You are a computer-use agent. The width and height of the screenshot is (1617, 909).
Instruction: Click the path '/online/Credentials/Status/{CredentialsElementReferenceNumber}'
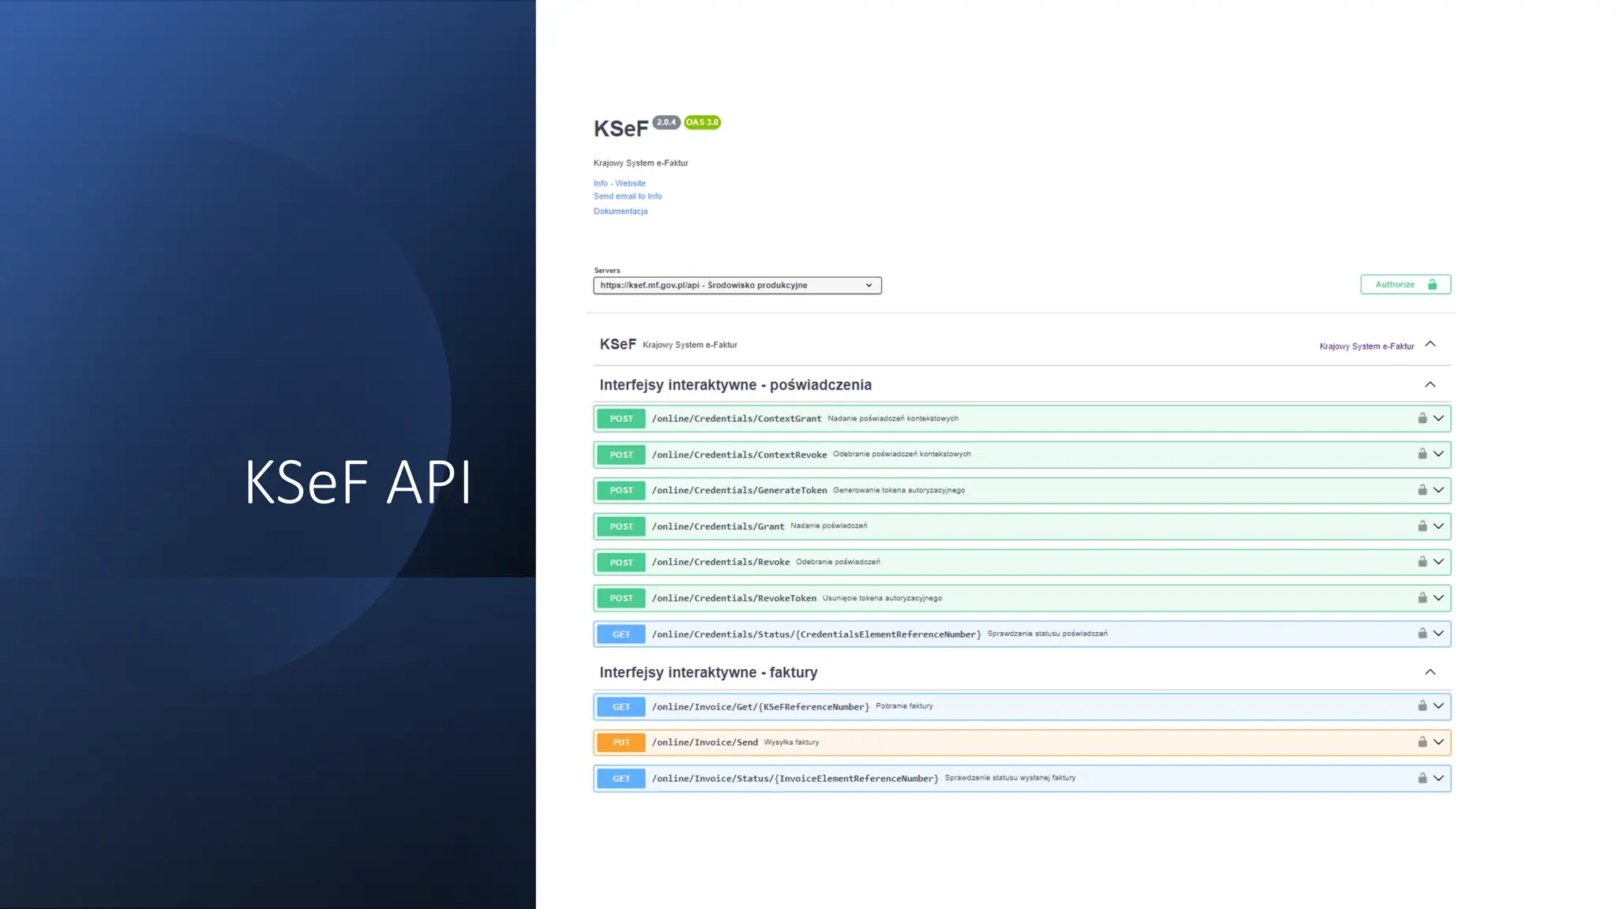[816, 634]
